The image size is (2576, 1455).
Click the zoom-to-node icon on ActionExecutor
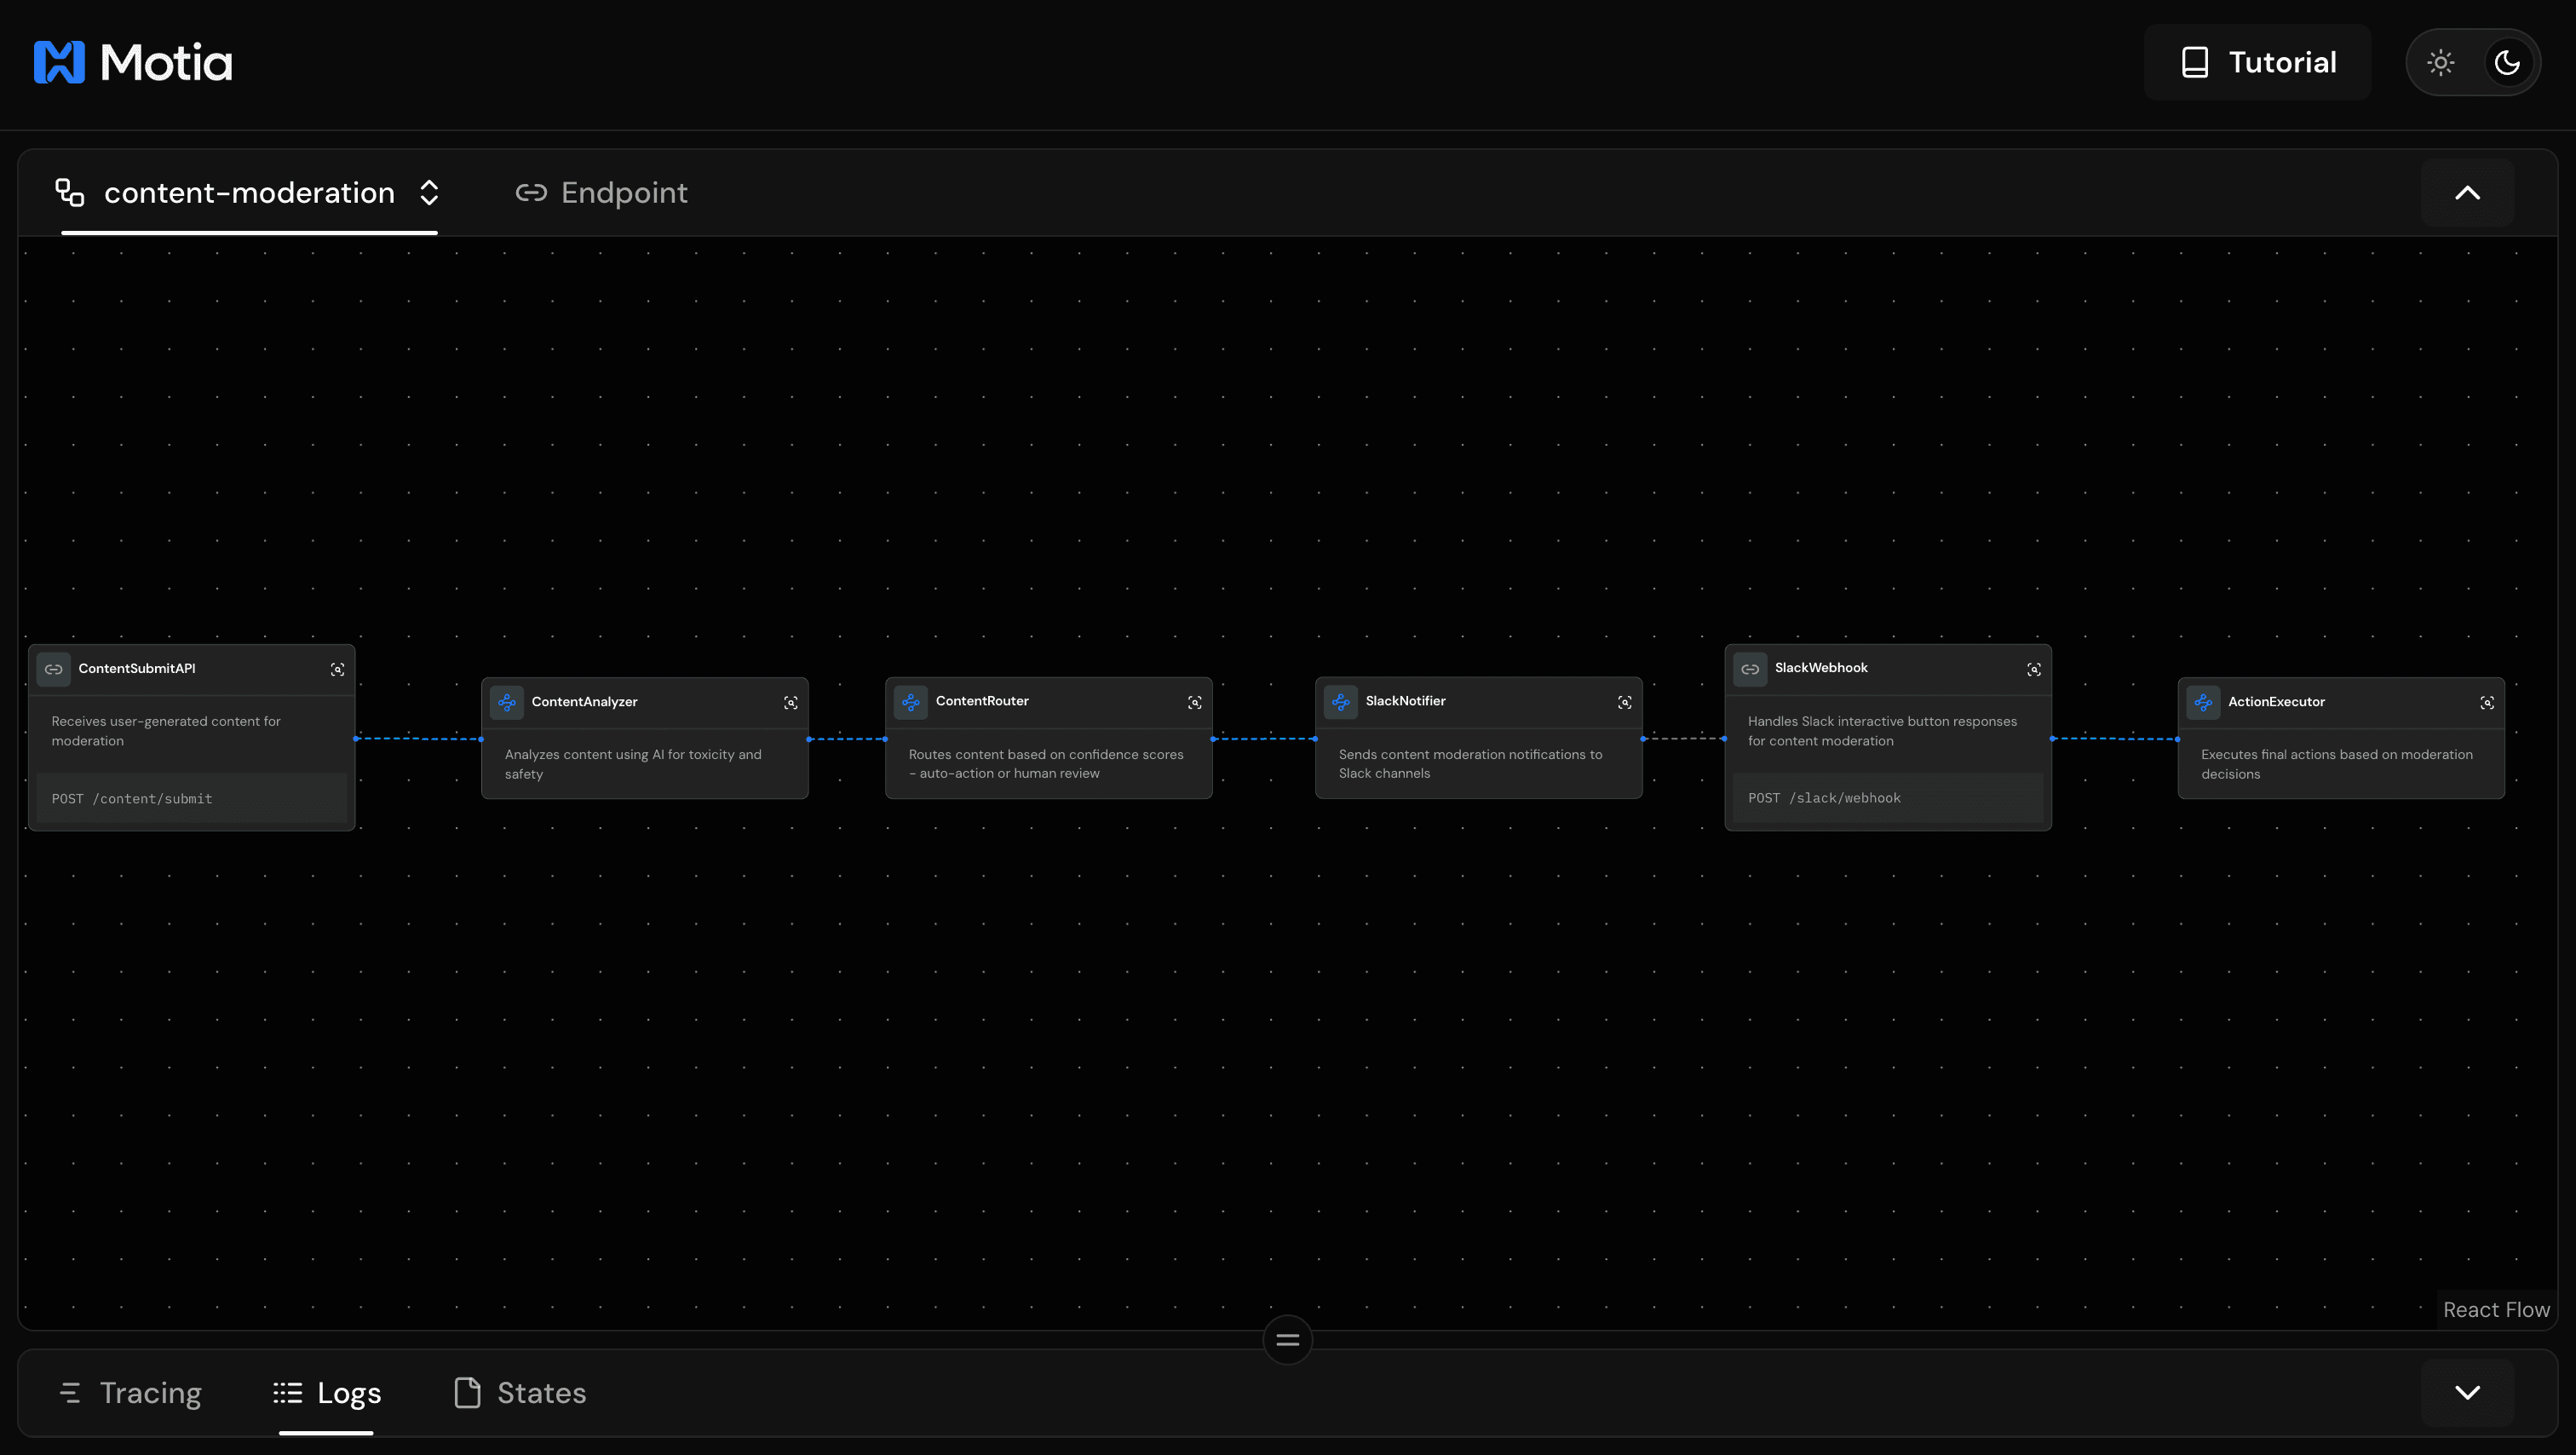[x=2488, y=702]
